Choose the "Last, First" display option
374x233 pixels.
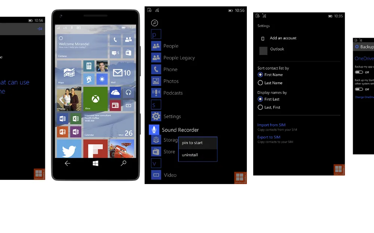click(x=260, y=107)
